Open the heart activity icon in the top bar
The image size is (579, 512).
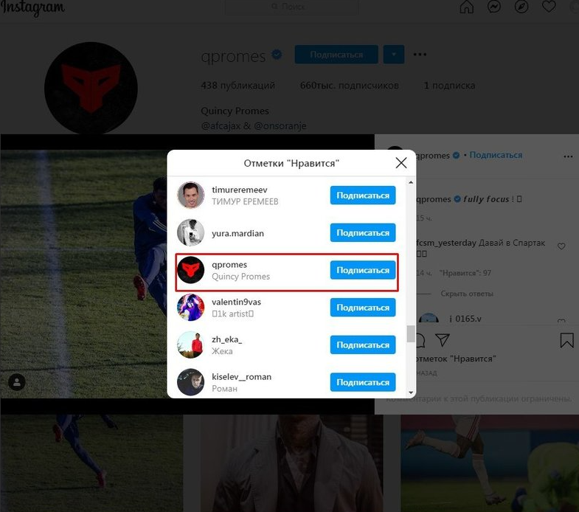tap(549, 7)
